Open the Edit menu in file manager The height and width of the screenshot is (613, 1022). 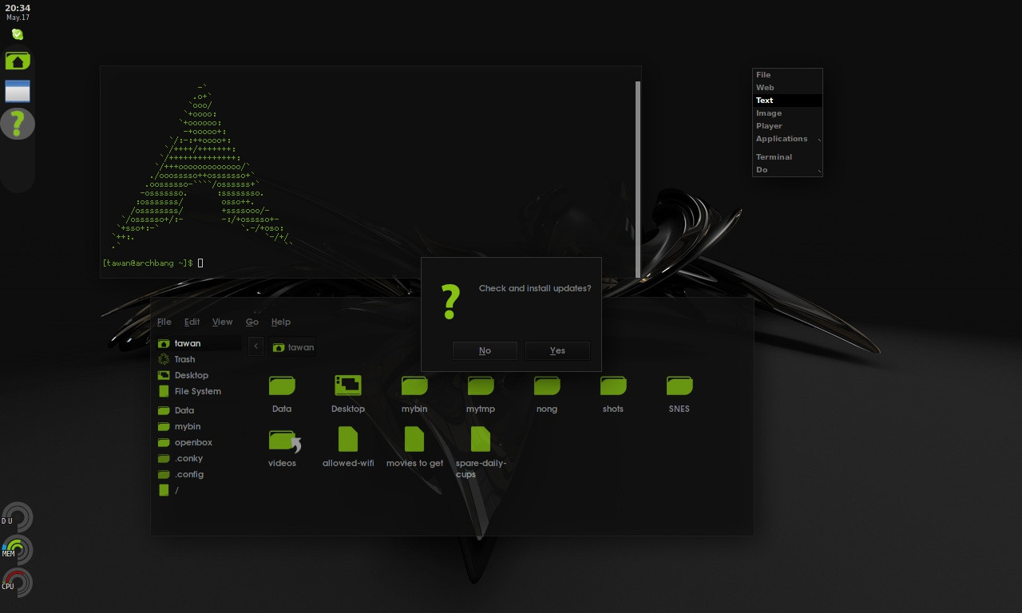192,322
